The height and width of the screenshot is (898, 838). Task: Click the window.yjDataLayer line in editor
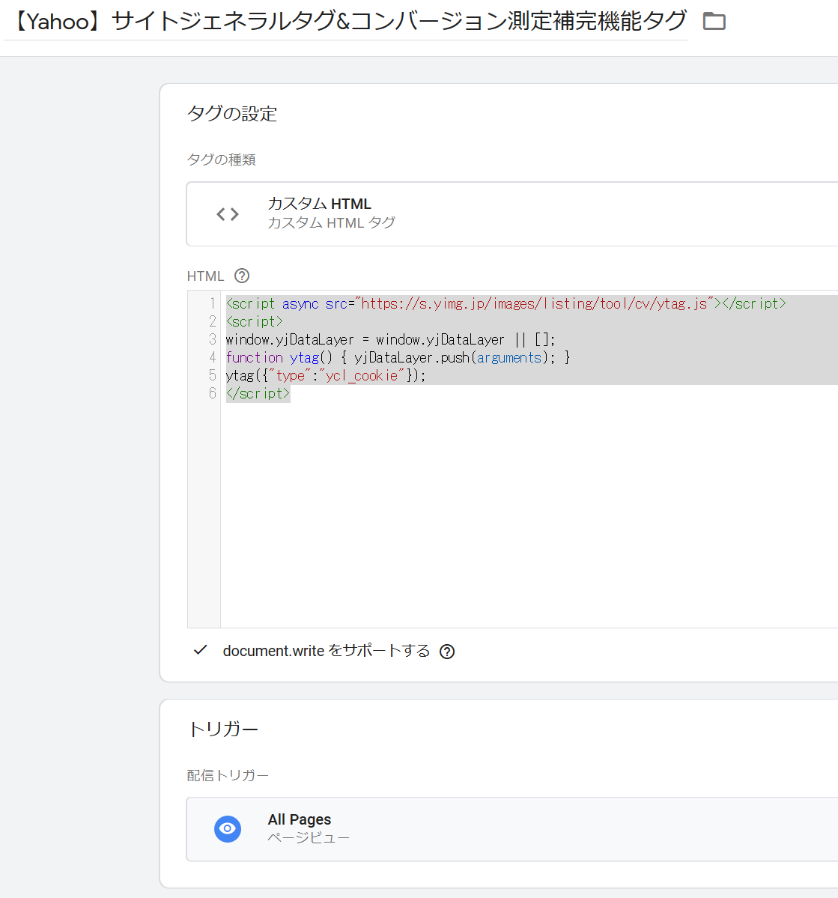pyautogui.click(x=391, y=339)
